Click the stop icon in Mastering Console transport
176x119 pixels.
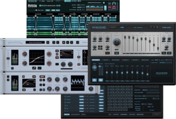click(42, 6)
